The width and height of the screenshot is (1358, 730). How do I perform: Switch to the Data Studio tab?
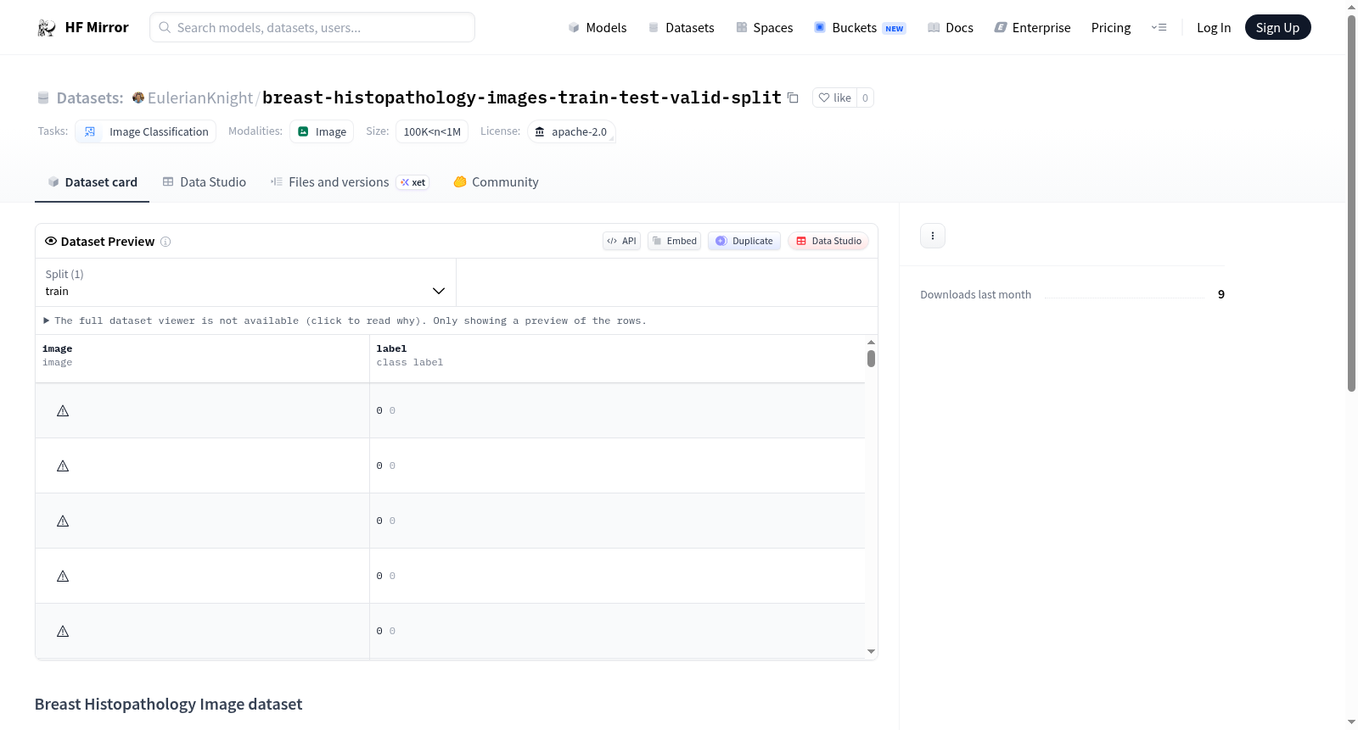205,182
